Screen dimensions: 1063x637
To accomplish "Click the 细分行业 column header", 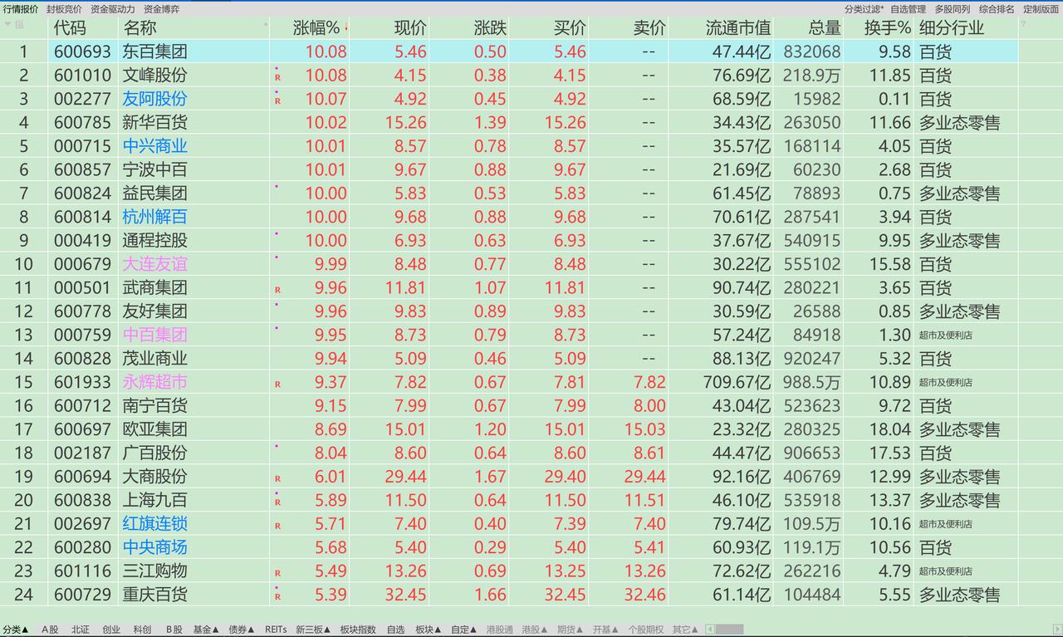I will (x=952, y=27).
